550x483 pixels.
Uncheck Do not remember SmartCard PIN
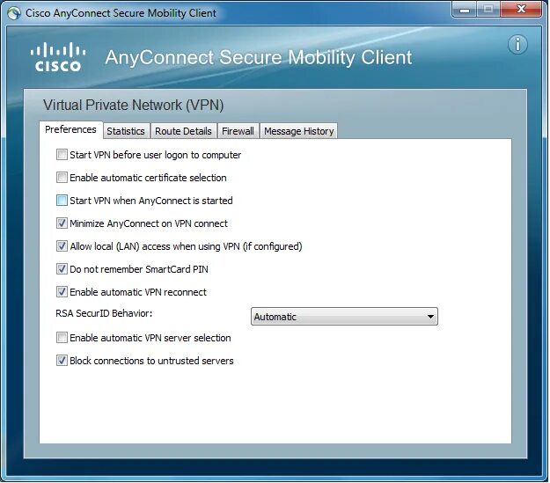point(62,269)
